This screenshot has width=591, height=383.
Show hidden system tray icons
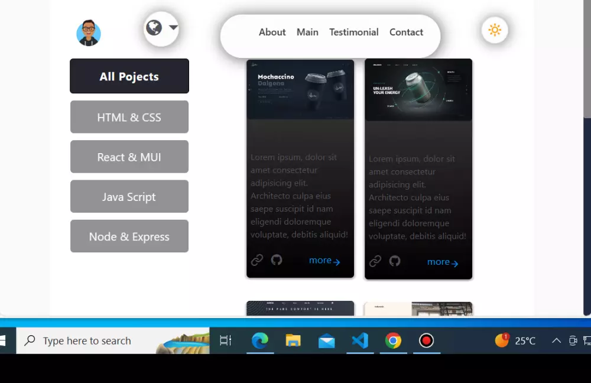click(x=556, y=341)
